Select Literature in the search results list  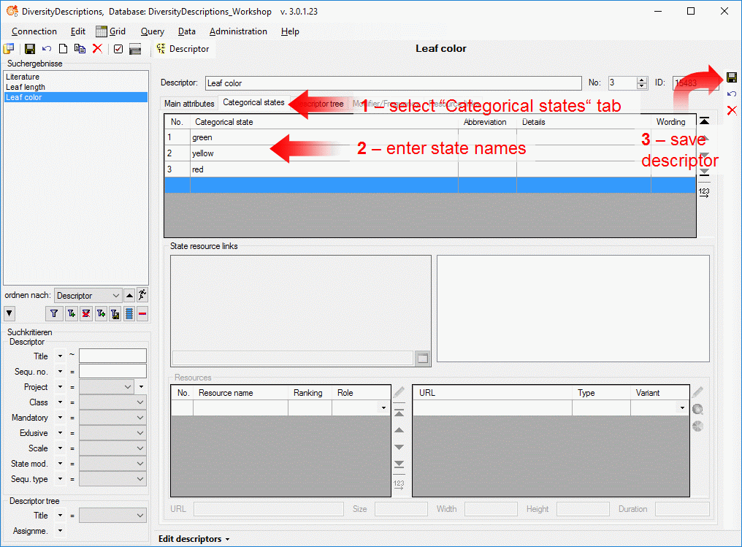(x=76, y=77)
